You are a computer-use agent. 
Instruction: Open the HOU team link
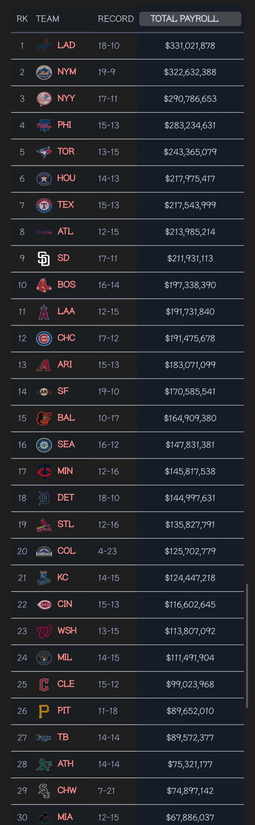pos(66,178)
